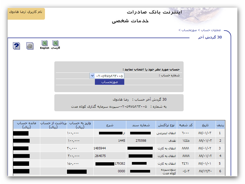Viewport: 245px width, 184px height.
Task: Click انتقال به کارت in row 4
Action: 167,156
